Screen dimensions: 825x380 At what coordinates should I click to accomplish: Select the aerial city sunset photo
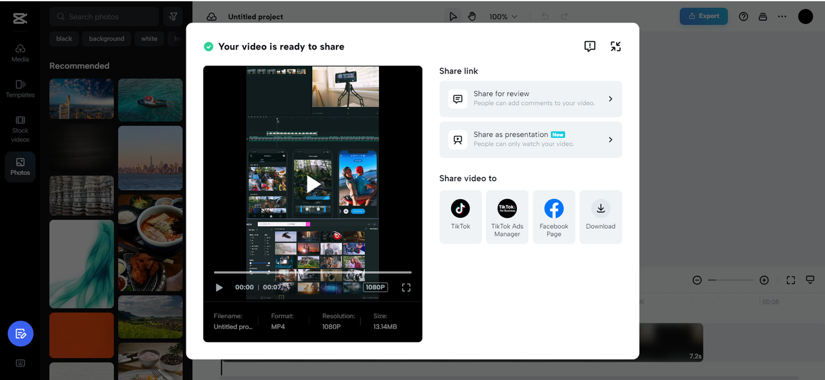(82, 99)
